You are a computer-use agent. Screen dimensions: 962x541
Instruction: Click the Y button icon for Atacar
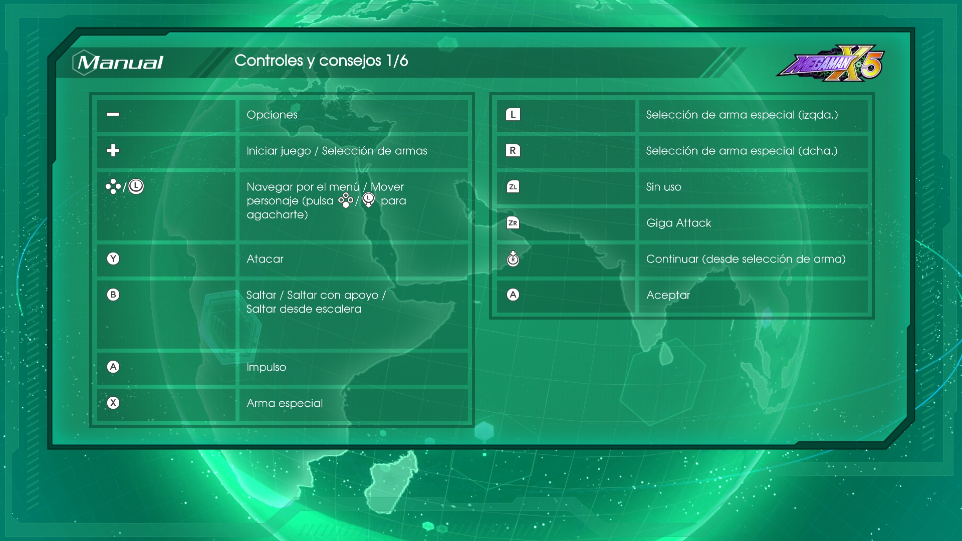pyautogui.click(x=113, y=258)
